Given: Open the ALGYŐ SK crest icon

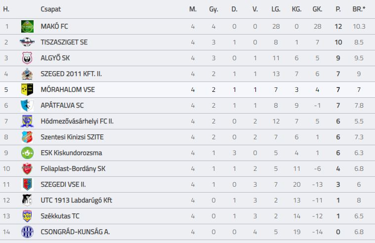Looking at the screenshot, I should pos(27,58).
